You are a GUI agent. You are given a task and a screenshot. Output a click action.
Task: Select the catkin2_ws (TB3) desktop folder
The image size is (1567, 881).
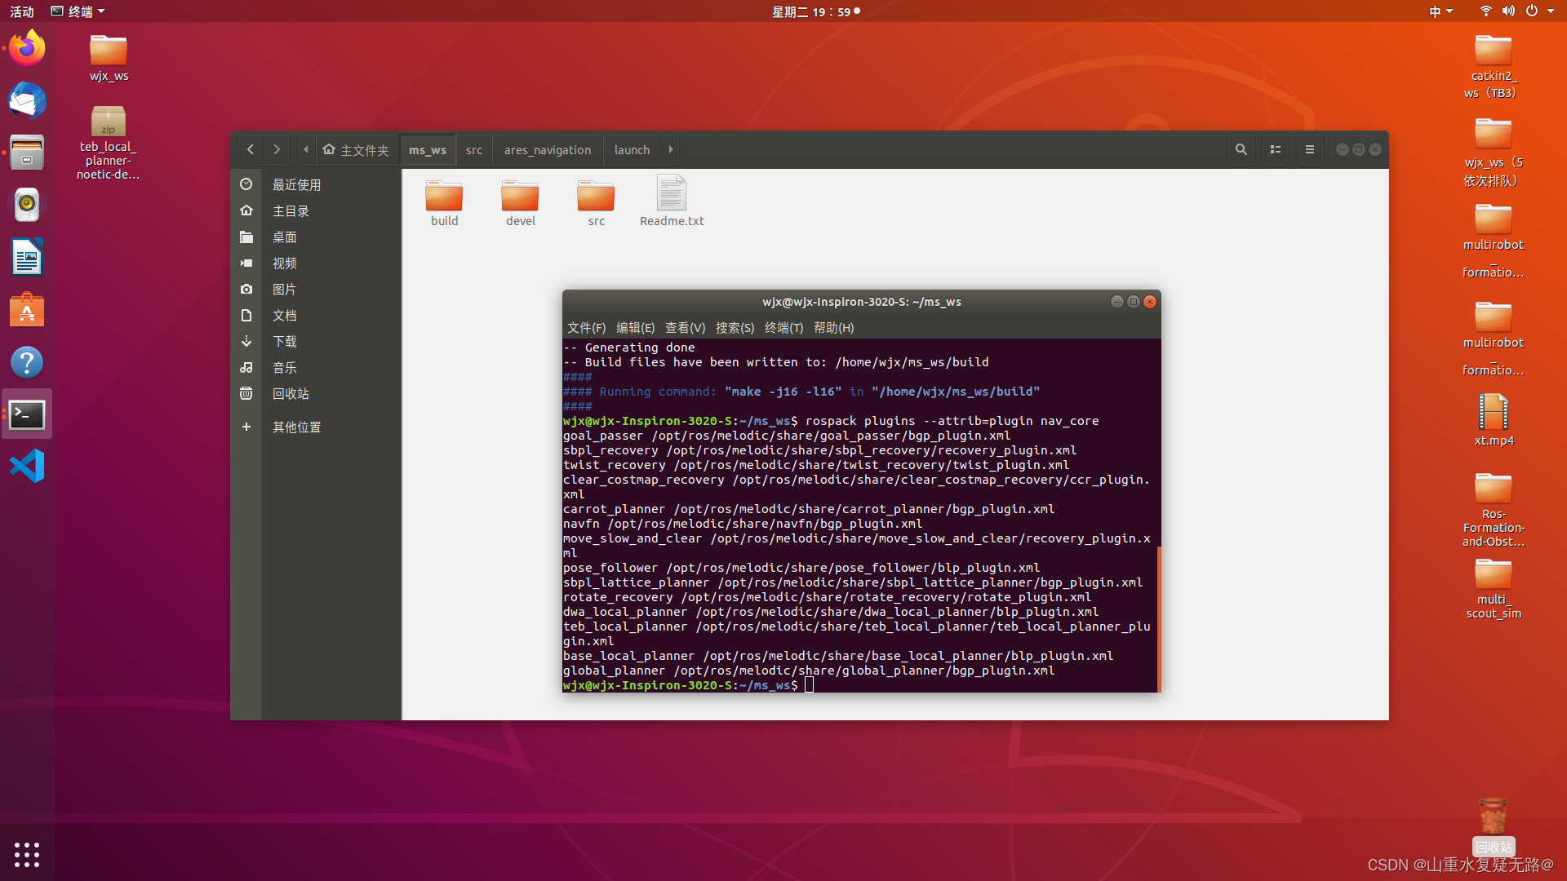(1493, 67)
